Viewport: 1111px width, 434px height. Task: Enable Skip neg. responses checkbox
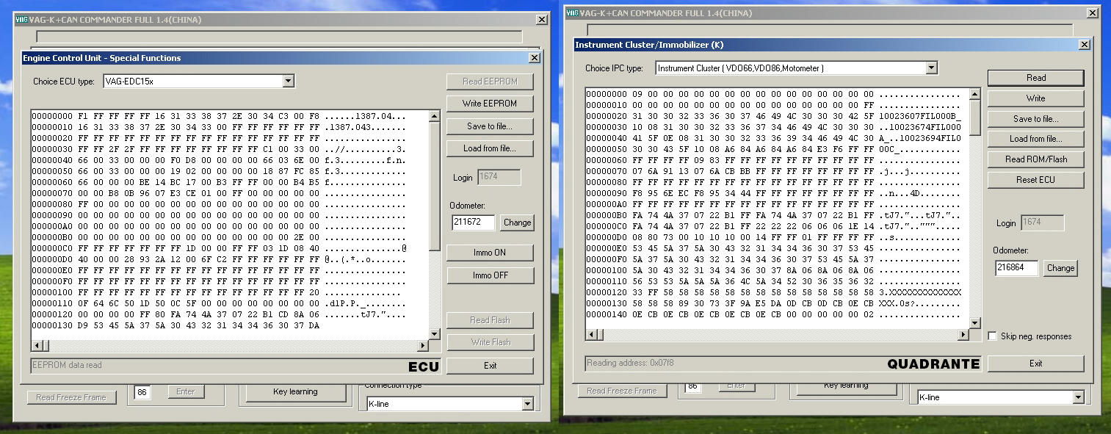tap(993, 336)
